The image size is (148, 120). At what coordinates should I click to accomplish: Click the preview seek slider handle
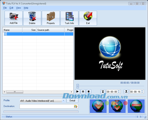click(x=78, y=86)
